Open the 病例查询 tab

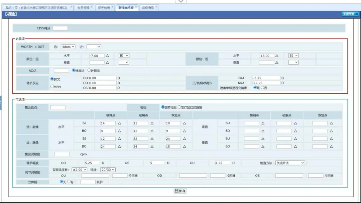point(148,8)
